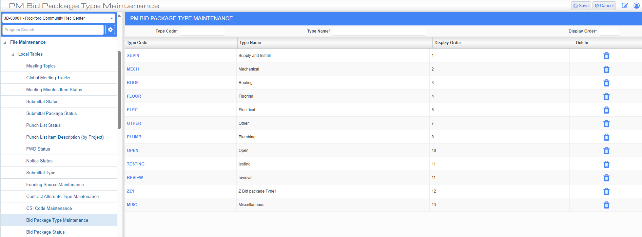This screenshot has width=642, height=237.
Task: Open program search settings gear
Action: coord(110,30)
